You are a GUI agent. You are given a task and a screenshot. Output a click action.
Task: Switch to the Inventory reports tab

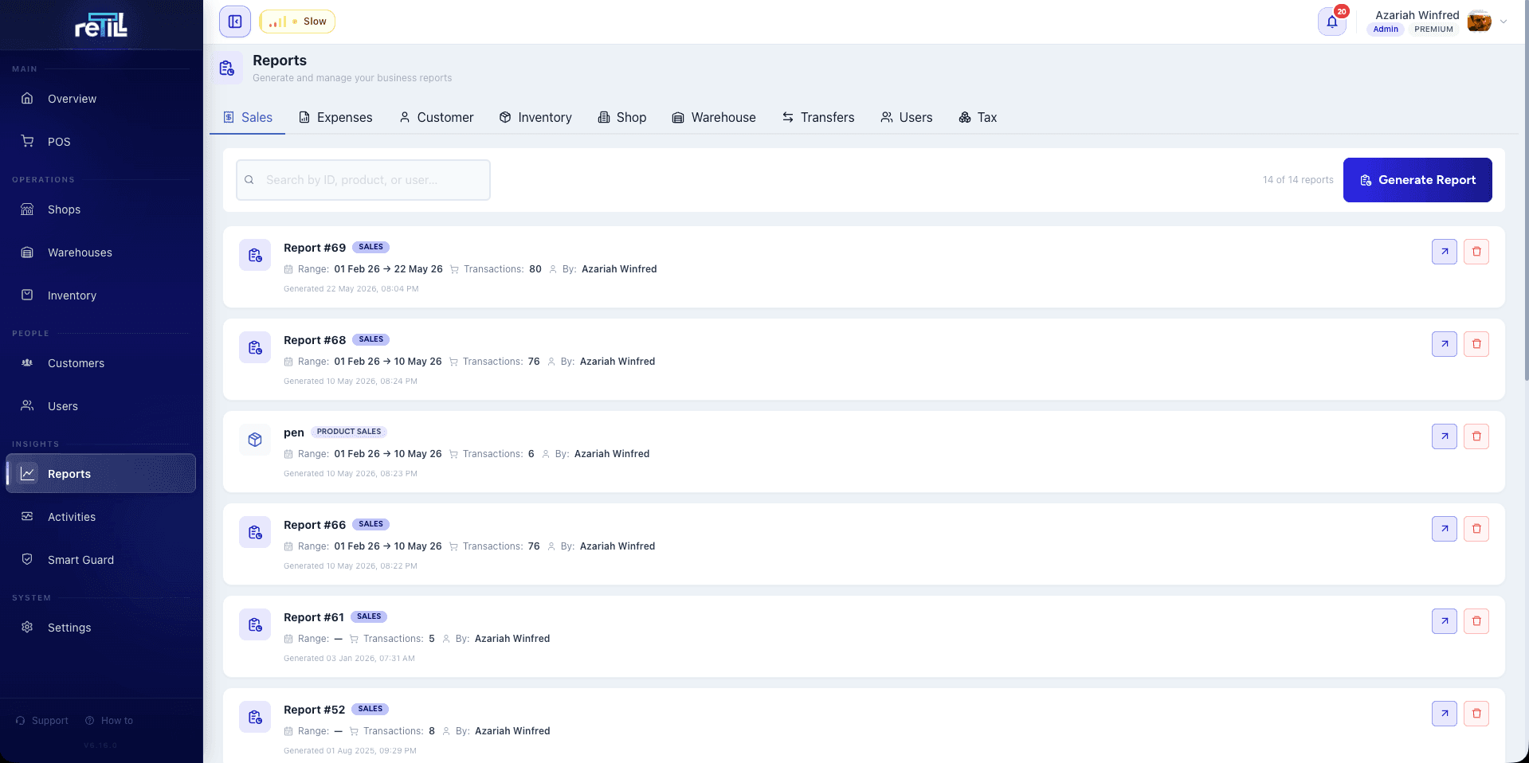pyautogui.click(x=535, y=117)
